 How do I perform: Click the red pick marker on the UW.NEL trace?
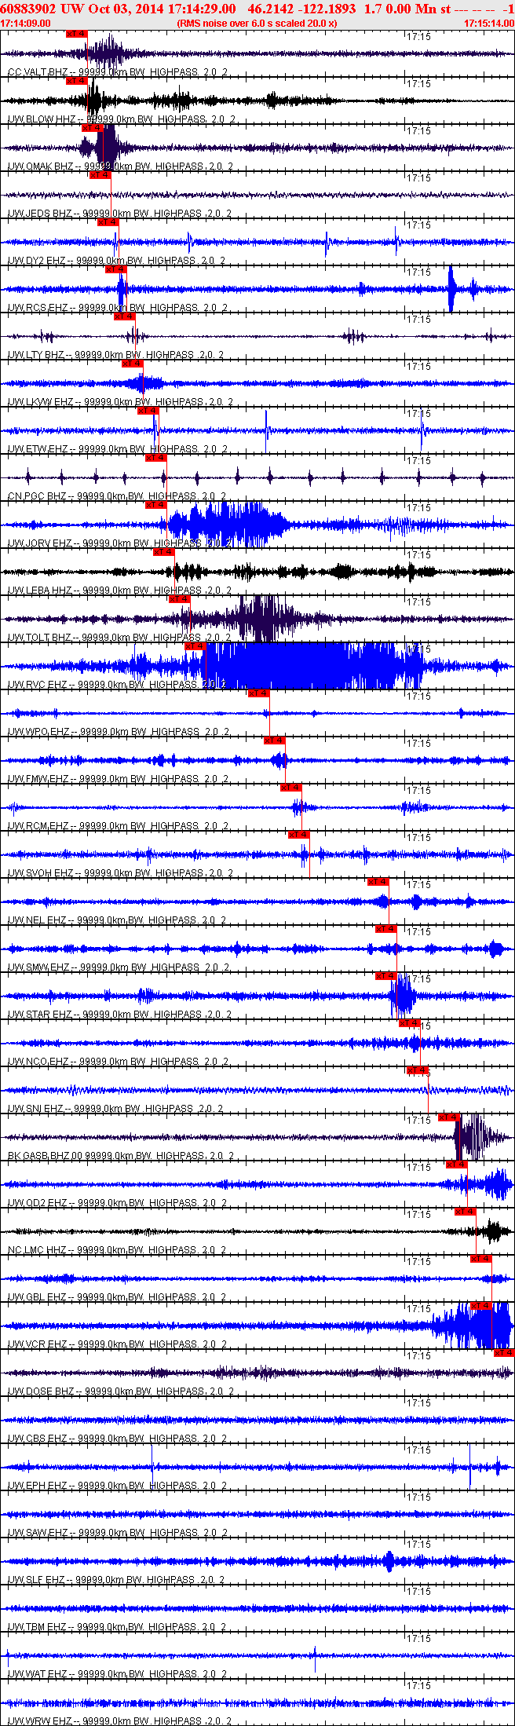[x=378, y=882]
